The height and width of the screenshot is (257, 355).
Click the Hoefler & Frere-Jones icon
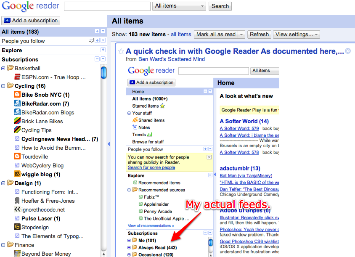pyautogui.click(x=17, y=200)
